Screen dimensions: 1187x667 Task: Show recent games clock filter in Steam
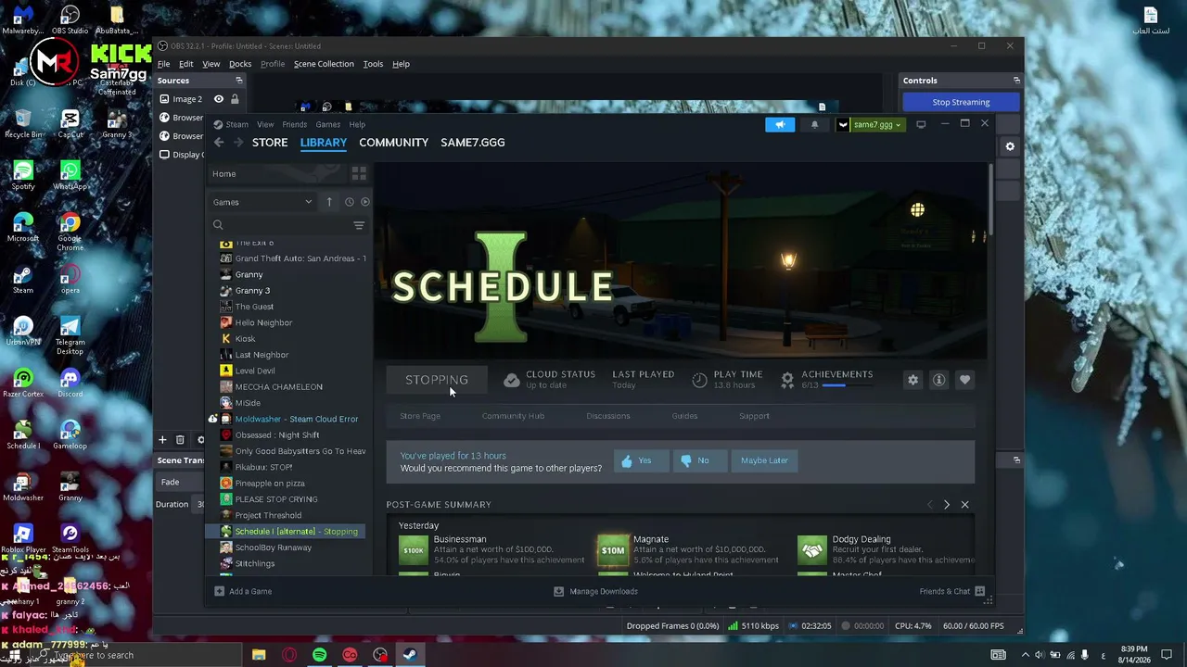click(x=350, y=202)
